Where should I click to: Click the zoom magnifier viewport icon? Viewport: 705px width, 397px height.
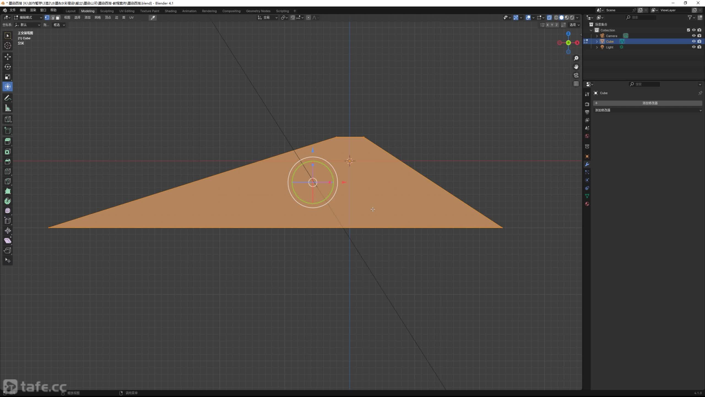pyautogui.click(x=576, y=58)
